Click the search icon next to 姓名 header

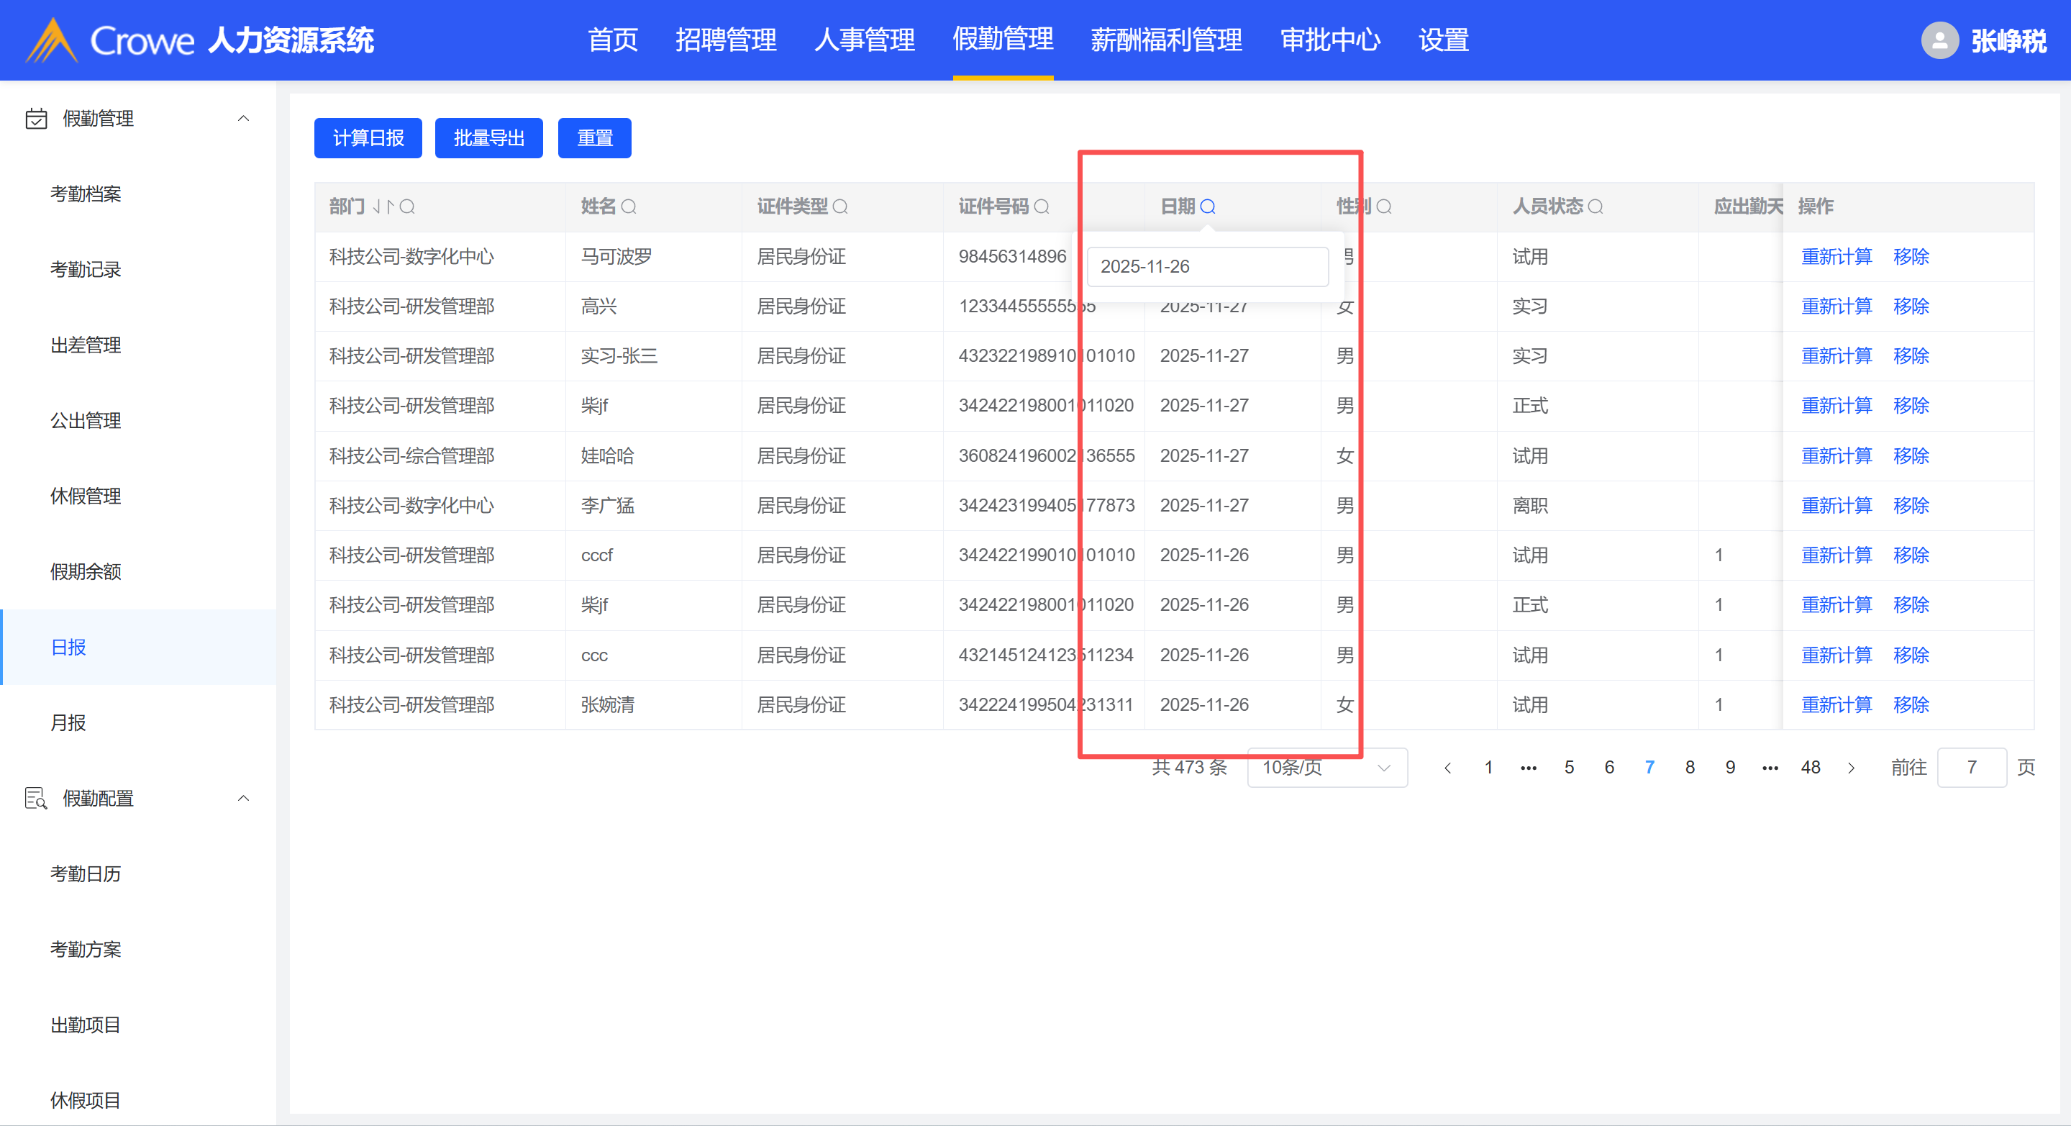click(629, 206)
